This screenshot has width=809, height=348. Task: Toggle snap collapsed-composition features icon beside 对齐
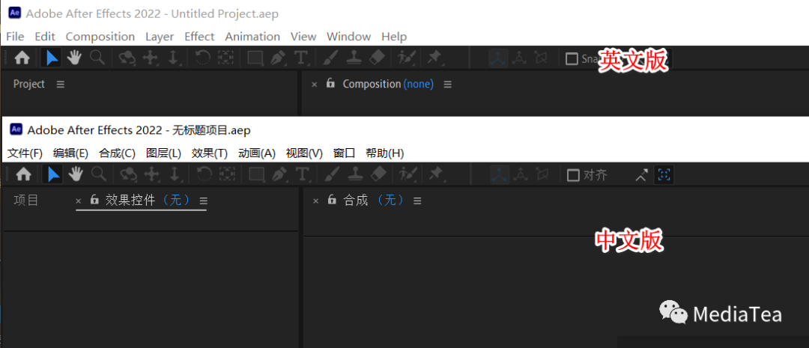tap(641, 175)
